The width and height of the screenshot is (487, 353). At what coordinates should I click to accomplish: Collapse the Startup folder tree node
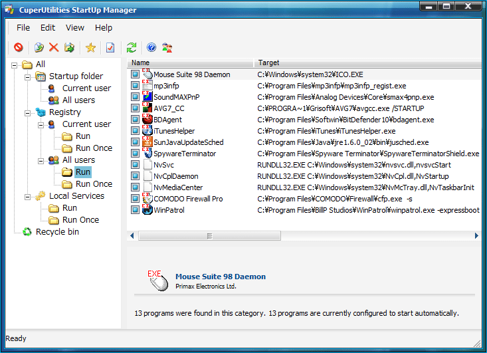coord(27,77)
